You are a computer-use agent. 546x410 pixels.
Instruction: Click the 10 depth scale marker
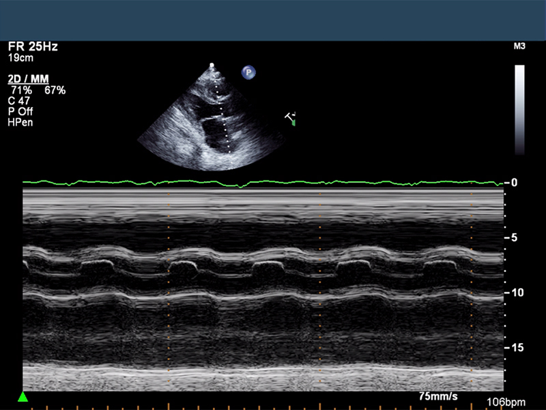[516, 292]
